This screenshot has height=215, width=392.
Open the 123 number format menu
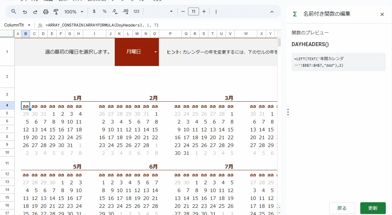click(136, 11)
